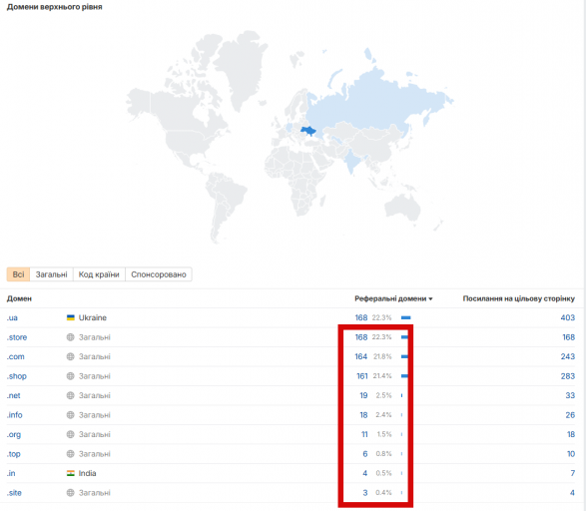Click the globe icon in .top row

(x=70, y=454)
